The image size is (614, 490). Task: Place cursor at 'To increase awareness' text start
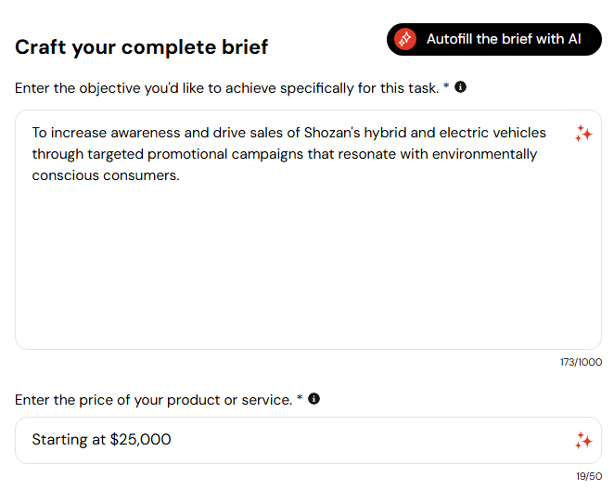coord(32,133)
